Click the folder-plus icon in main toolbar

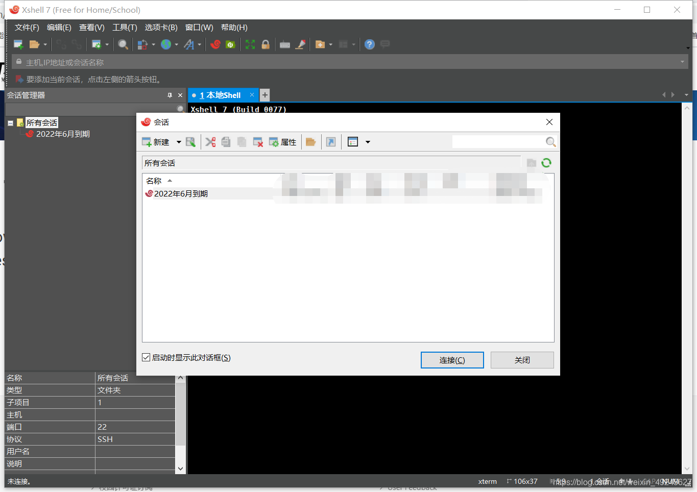[x=320, y=44]
